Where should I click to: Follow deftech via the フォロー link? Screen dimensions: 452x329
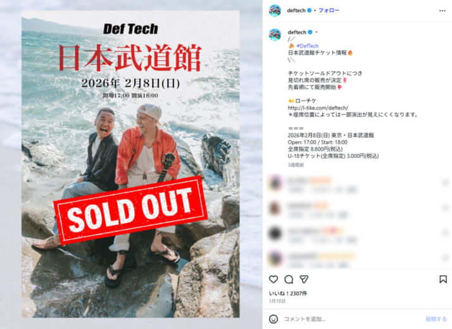pyautogui.click(x=329, y=10)
